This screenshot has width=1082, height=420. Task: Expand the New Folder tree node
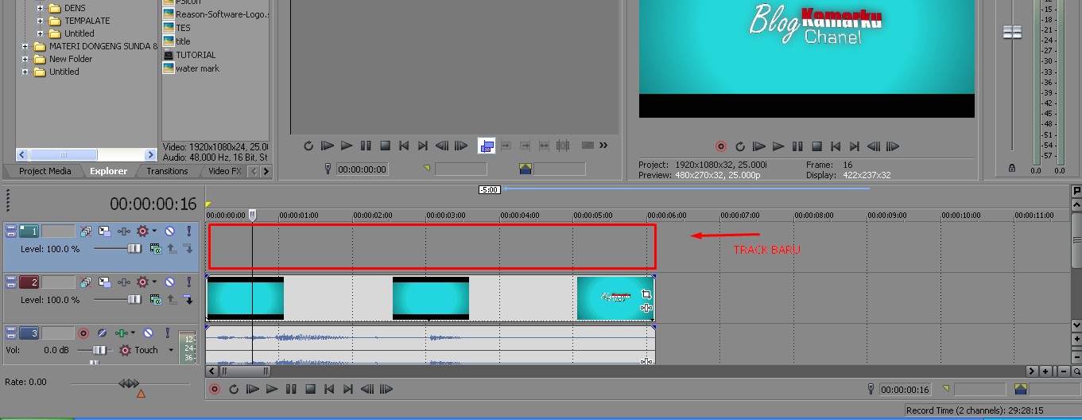click(x=25, y=59)
